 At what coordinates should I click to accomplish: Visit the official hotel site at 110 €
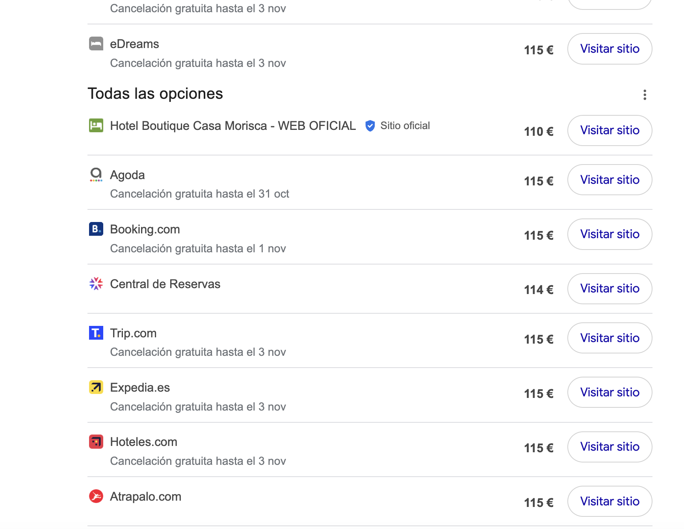pyautogui.click(x=610, y=130)
